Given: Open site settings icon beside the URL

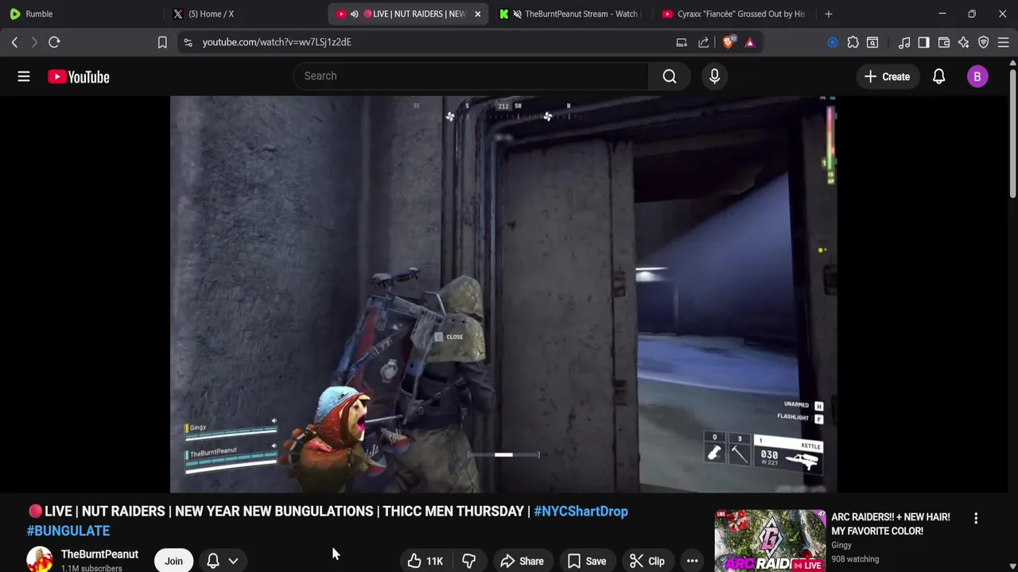Looking at the screenshot, I should coord(188,42).
